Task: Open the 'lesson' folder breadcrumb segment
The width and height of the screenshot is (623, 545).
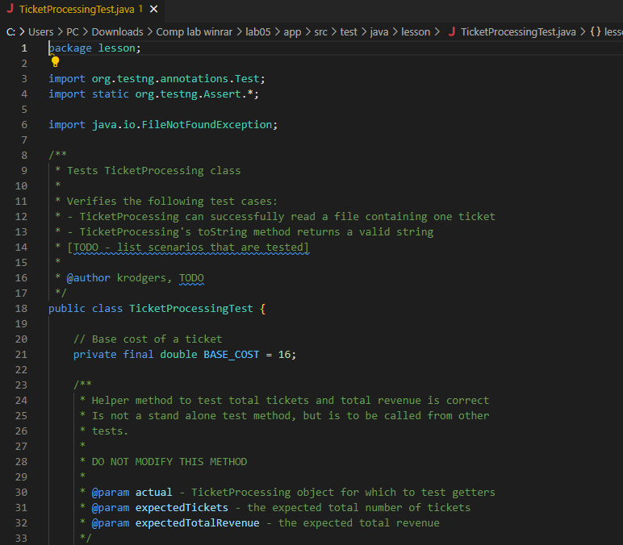Action: (x=416, y=31)
